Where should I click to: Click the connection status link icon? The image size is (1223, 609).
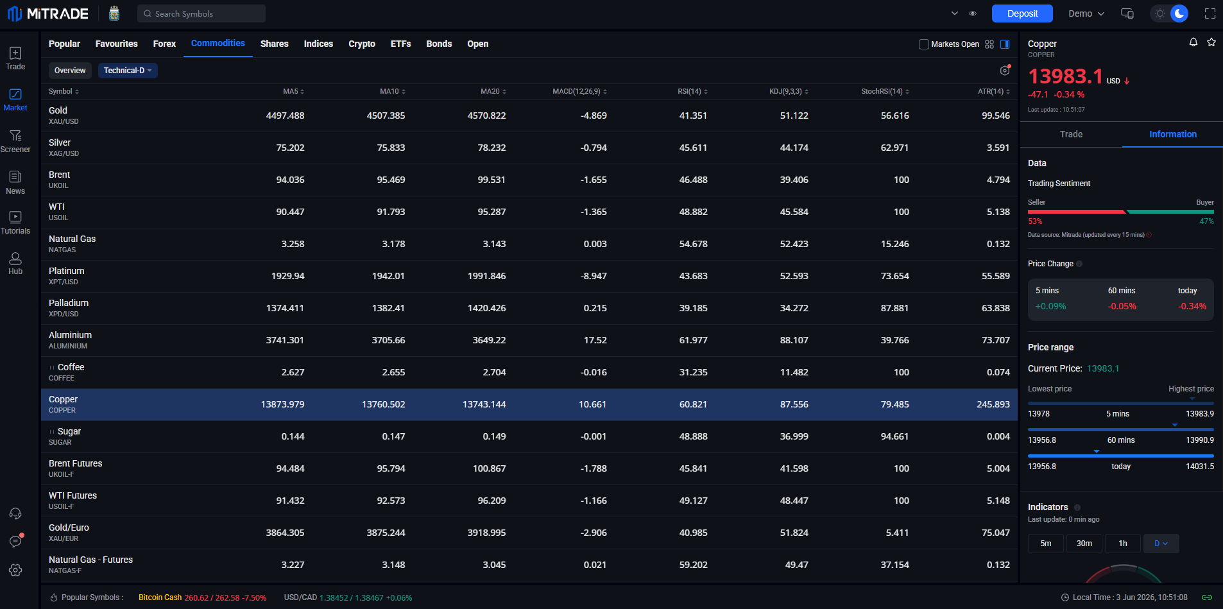point(1207,597)
